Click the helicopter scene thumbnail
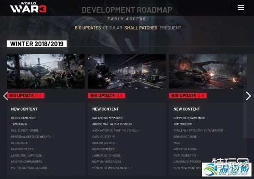The height and width of the screenshot is (179, 254). pos(45,71)
